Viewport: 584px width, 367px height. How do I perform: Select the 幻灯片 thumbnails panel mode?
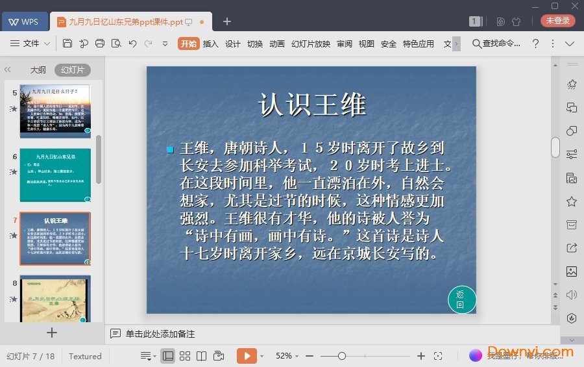[72, 70]
